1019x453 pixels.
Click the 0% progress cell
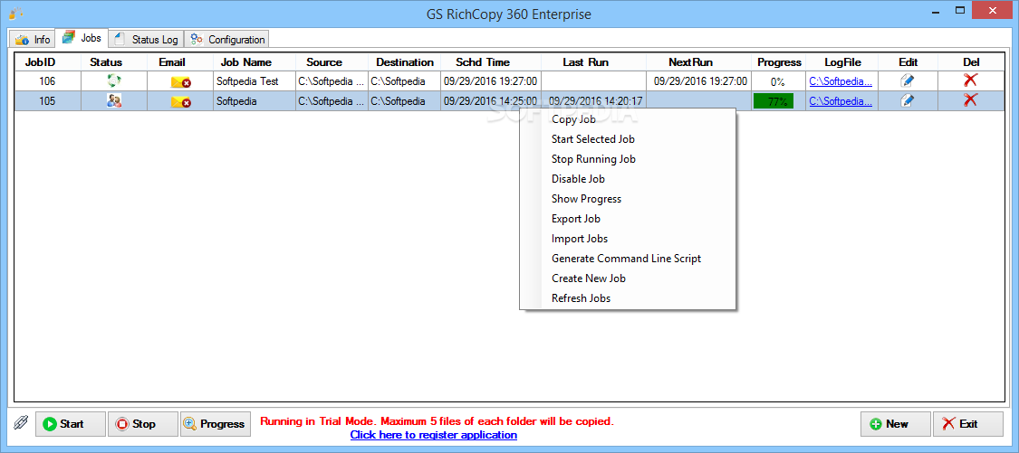[x=778, y=81]
